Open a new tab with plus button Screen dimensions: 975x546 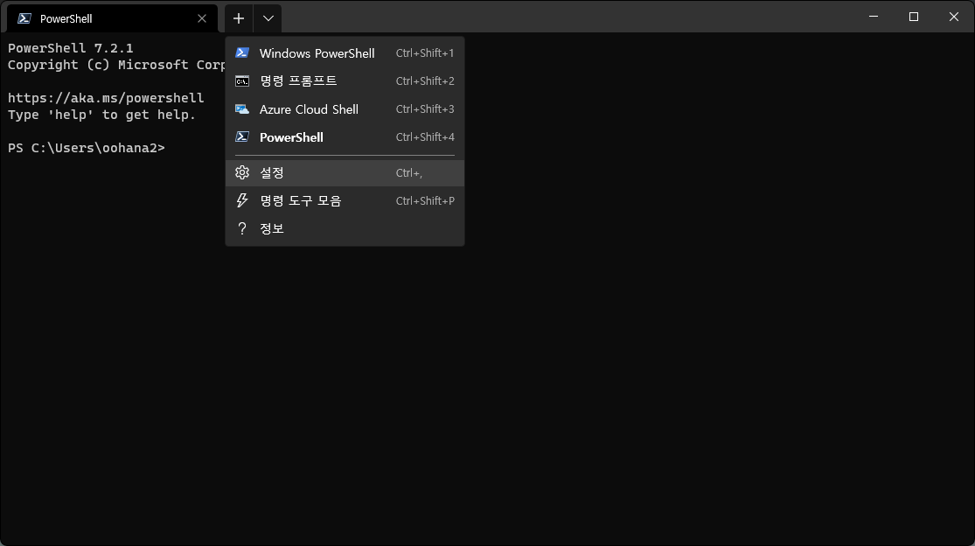[x=239, y=18]
